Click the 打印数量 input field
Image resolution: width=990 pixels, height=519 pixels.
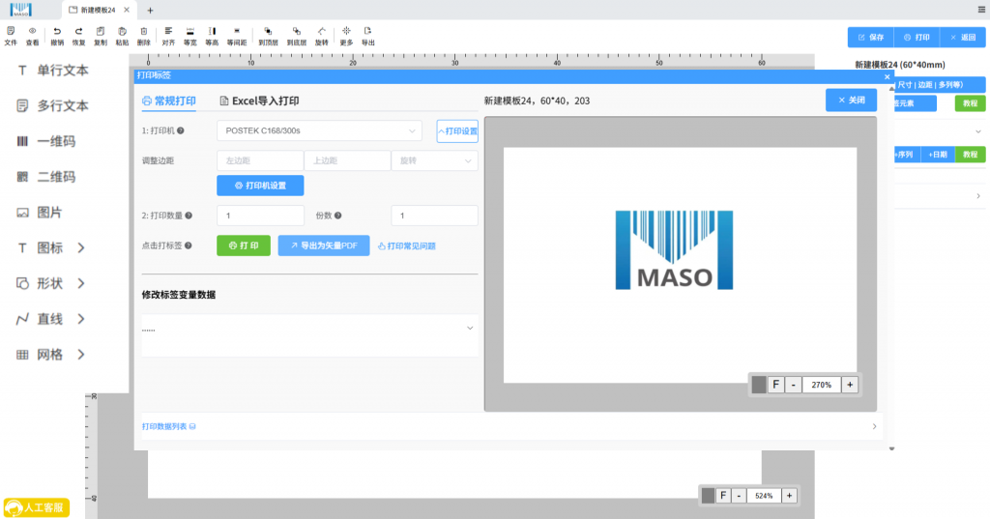pos(260,216)
